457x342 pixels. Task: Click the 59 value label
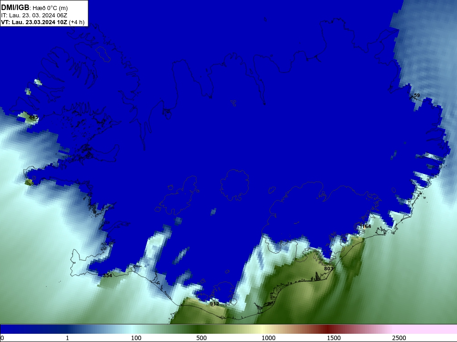(x=417, y=95)
